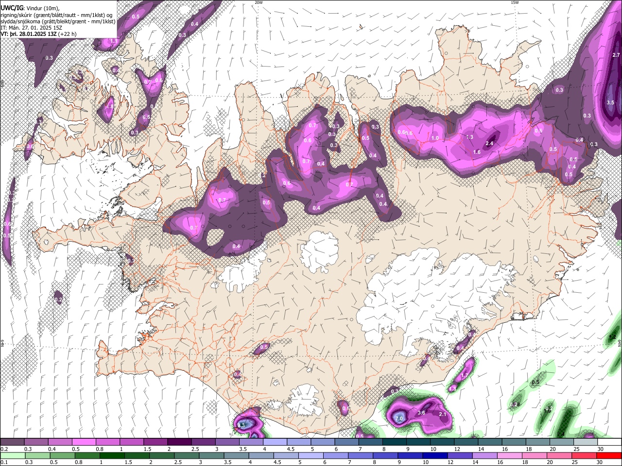Click the 7.0 precipitation value offshore

399,418
